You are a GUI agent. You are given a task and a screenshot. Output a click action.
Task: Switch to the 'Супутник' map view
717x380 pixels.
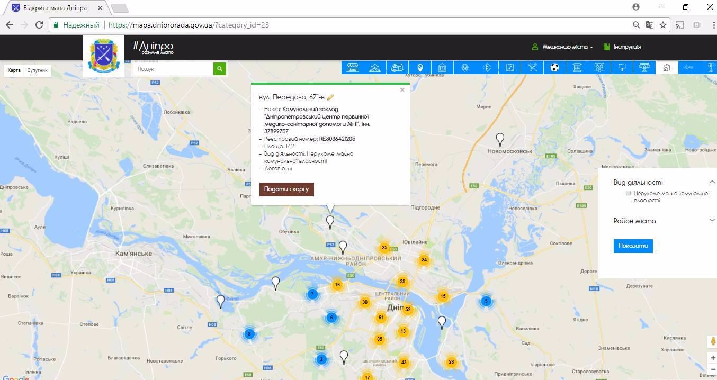pyautogui.click(x=38, y=70)
